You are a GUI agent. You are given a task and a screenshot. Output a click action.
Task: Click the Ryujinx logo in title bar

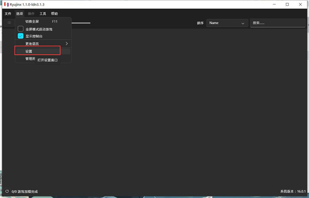coord(6,4)
